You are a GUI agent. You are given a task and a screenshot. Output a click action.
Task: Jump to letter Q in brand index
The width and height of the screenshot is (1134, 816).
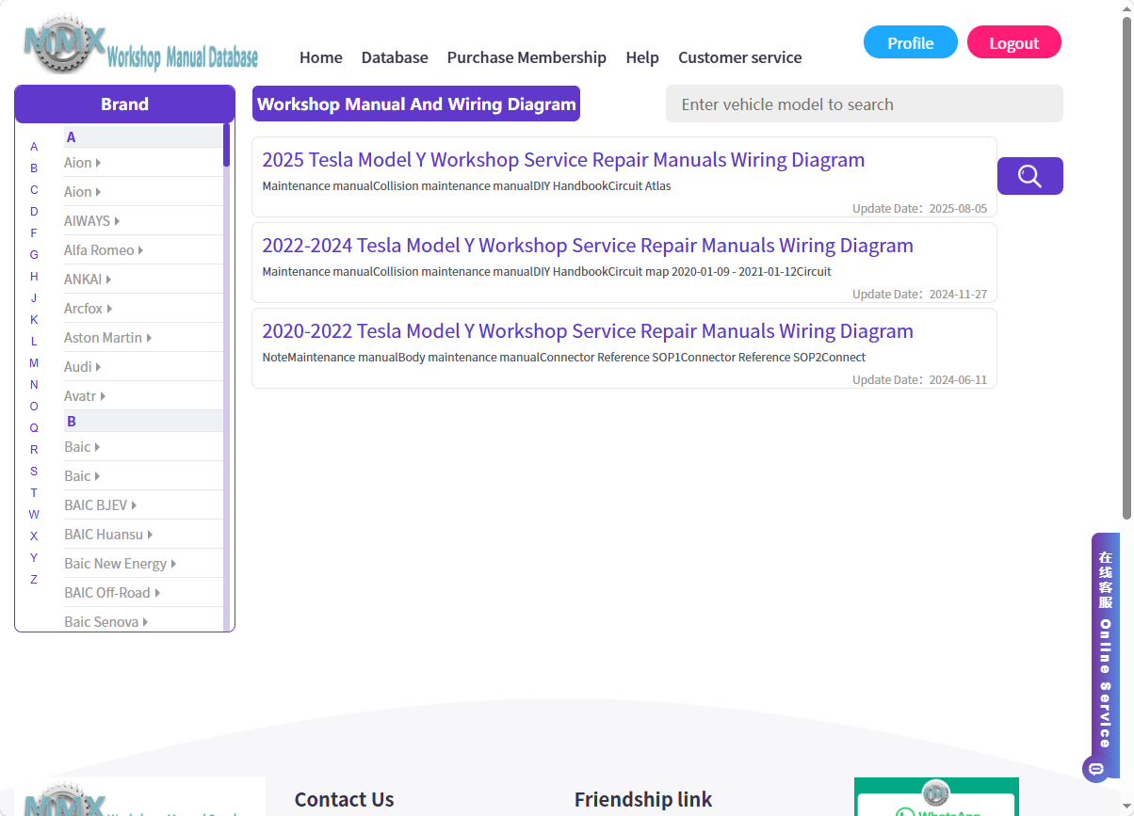(x=34, y=428)
